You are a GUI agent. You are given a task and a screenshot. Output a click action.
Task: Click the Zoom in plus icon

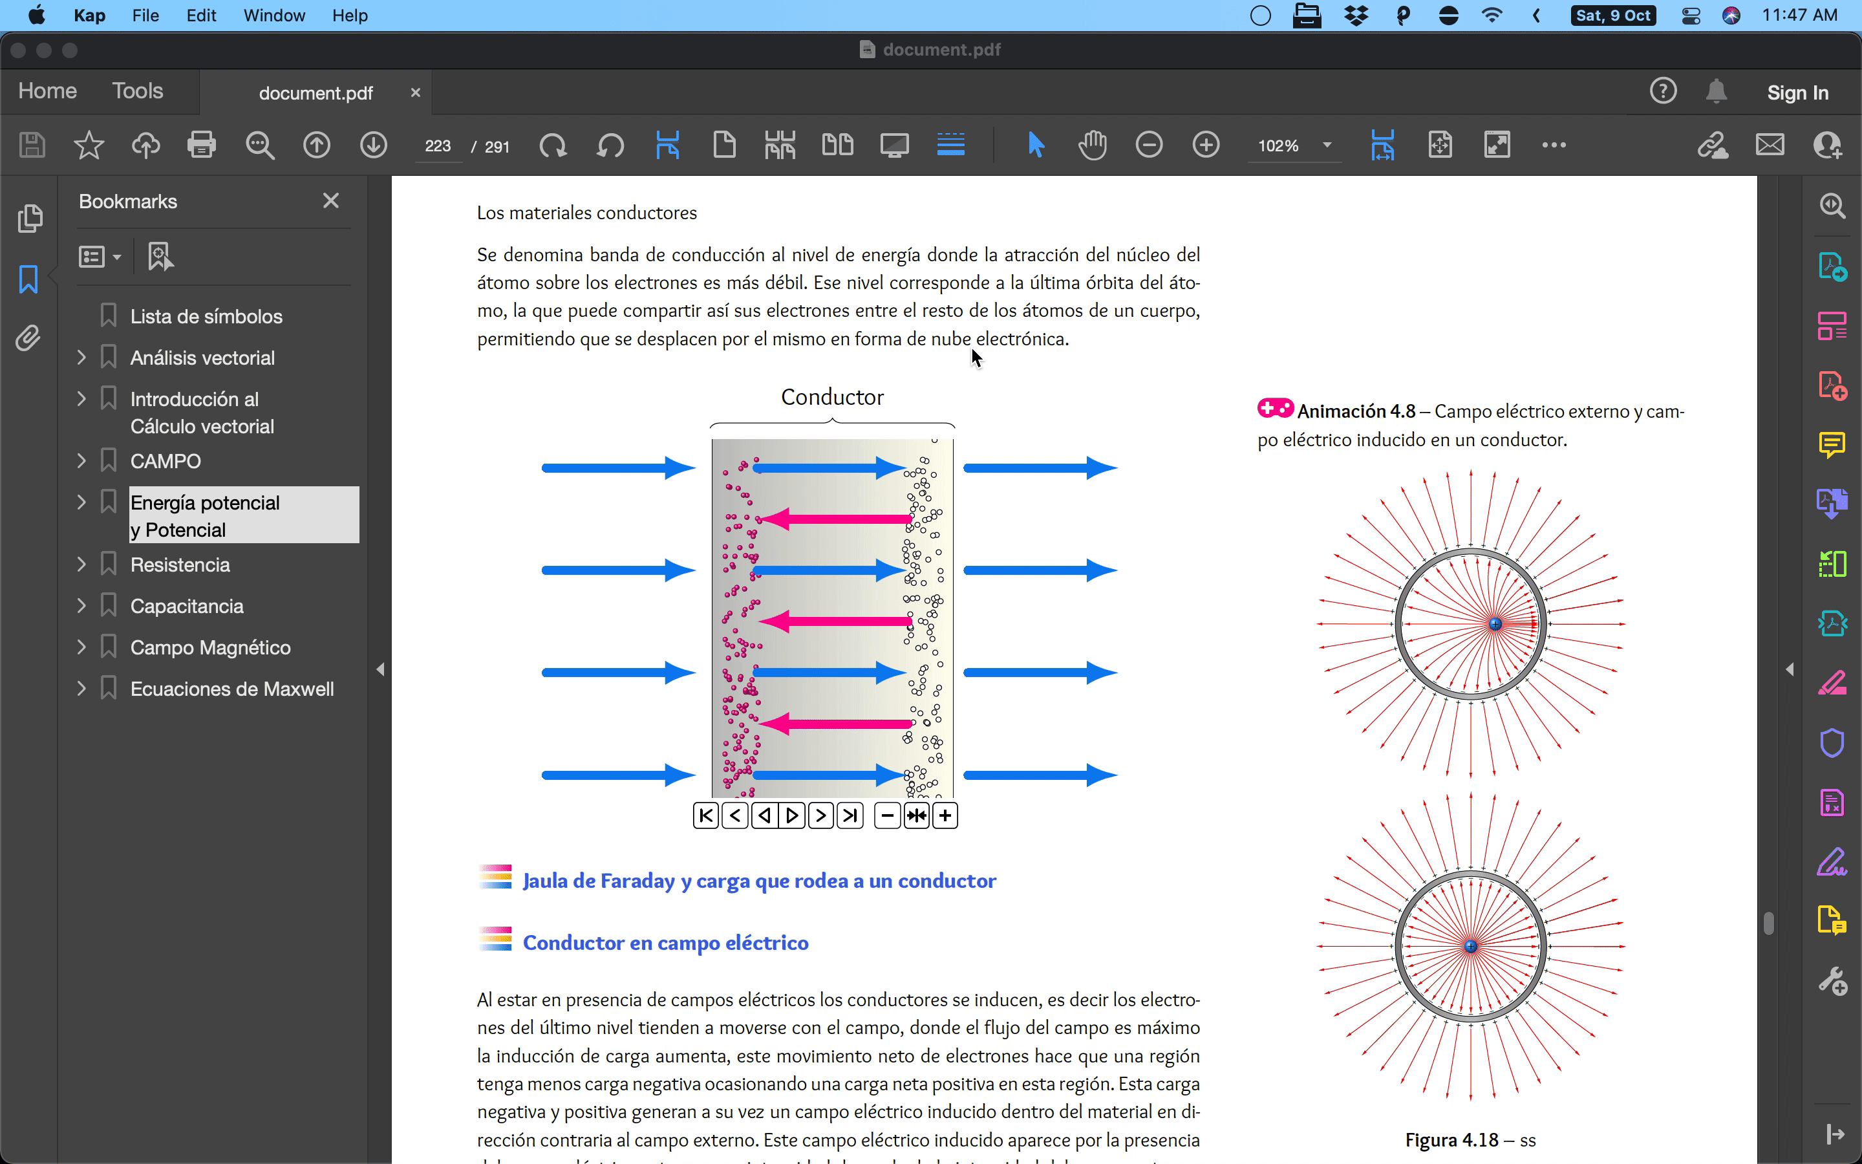click(1206, 145)
